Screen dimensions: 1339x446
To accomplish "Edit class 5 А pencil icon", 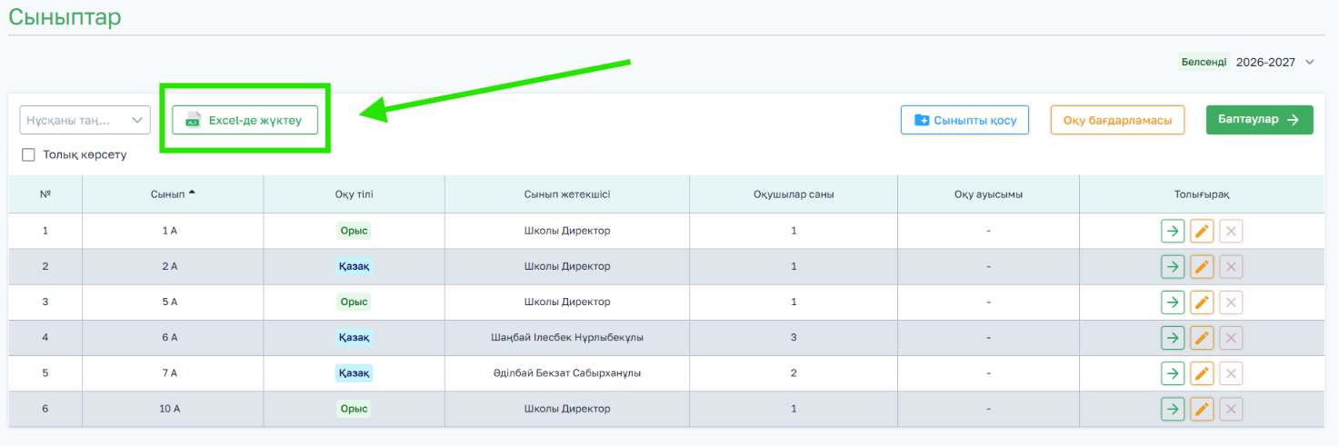I will 1202,302.
